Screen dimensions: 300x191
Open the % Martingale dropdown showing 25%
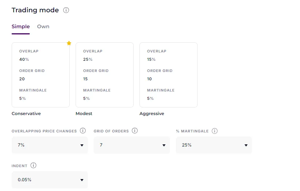click(214, 145)
